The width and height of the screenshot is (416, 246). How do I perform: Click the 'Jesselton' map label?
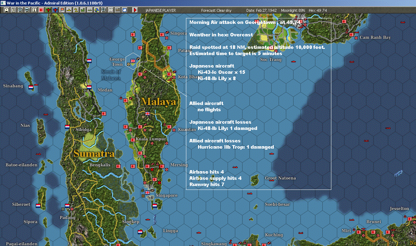(399, 208)
